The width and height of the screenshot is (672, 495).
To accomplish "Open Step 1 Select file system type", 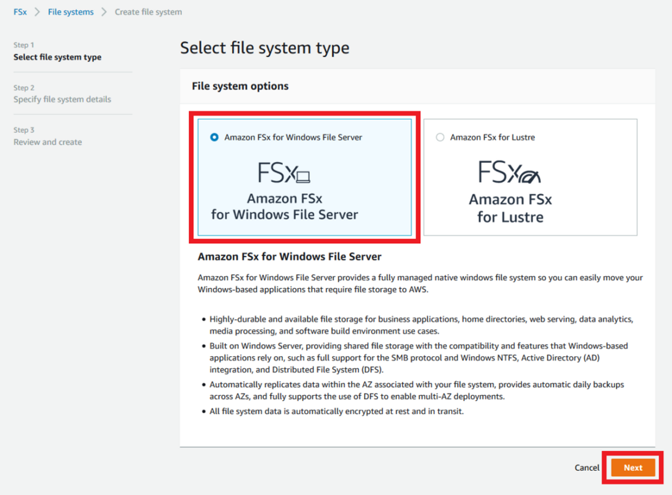I will [x=57, y=57].
